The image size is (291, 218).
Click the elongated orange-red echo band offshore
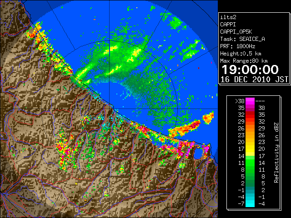click(x=185, y=129)
